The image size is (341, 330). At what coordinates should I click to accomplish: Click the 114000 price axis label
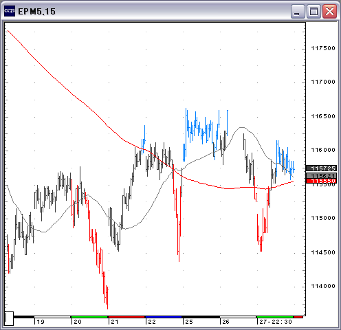coord(323,286)
